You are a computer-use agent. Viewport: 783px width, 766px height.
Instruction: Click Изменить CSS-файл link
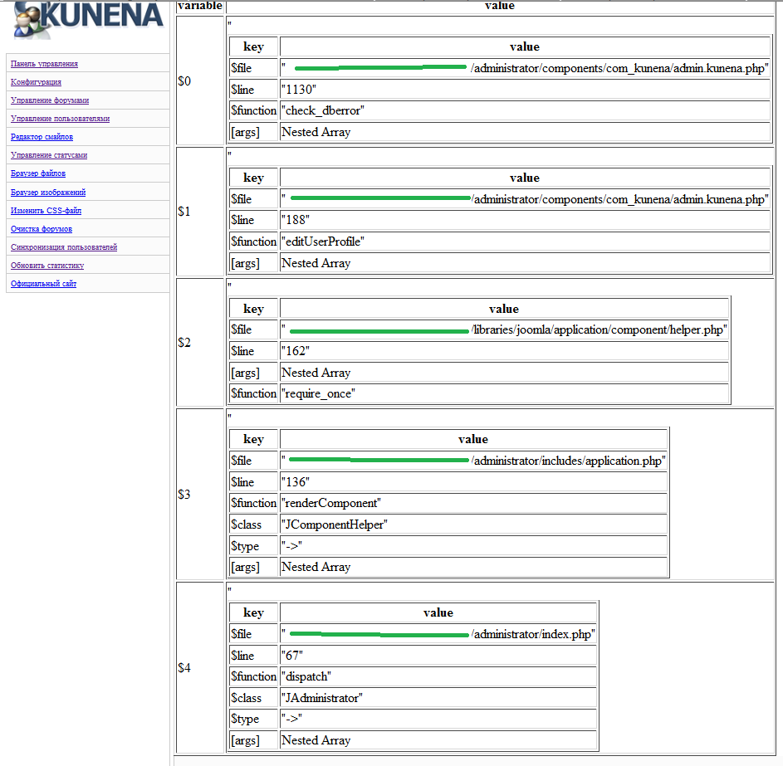[46, 211]
